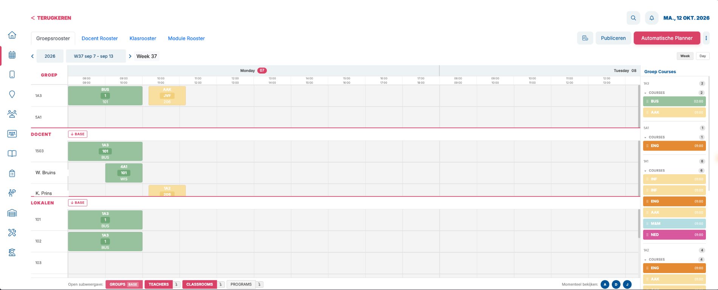
Task: Open the 2026 year selector
Action: (50, 56)
